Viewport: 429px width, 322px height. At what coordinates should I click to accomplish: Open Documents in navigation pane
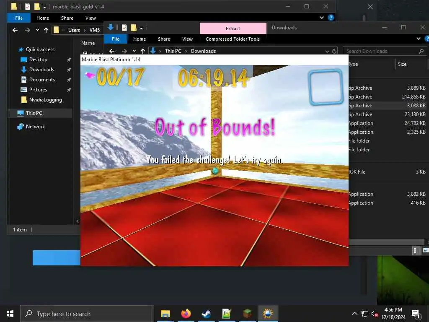pos(42,80)
